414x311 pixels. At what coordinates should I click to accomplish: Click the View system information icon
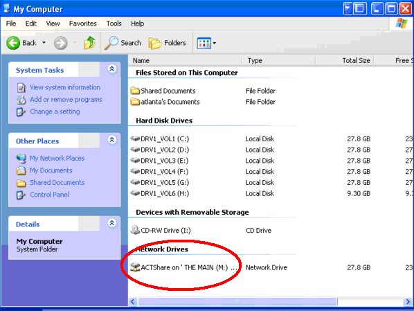[x=21, y=87]
